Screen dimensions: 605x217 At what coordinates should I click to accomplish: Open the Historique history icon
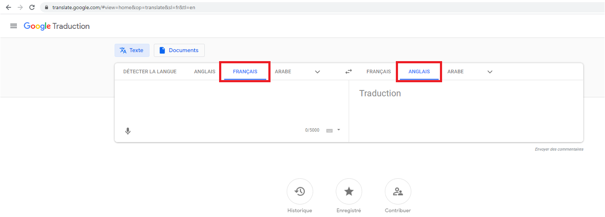pyautogui.click(x=299, y=192)
